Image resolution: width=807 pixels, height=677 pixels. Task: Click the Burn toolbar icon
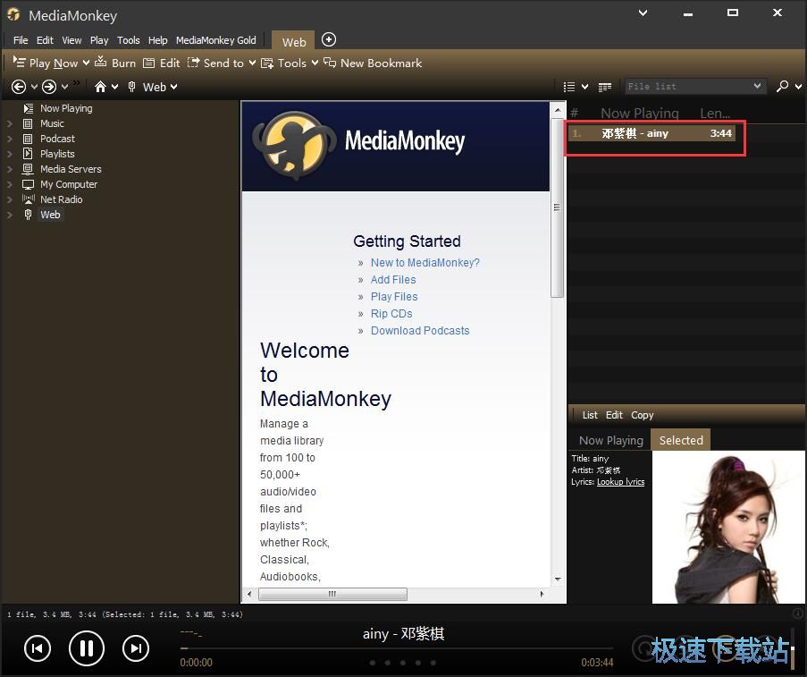coord(102,63)
